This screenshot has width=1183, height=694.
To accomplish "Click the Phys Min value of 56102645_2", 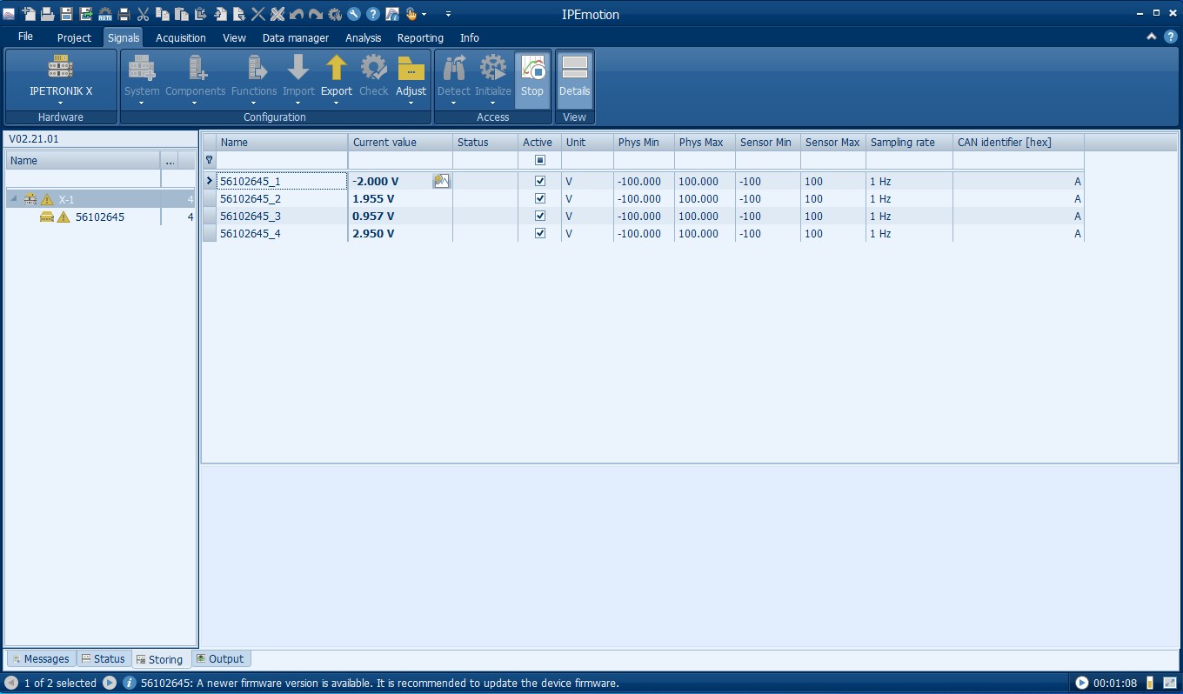I will tap(644, 198).
